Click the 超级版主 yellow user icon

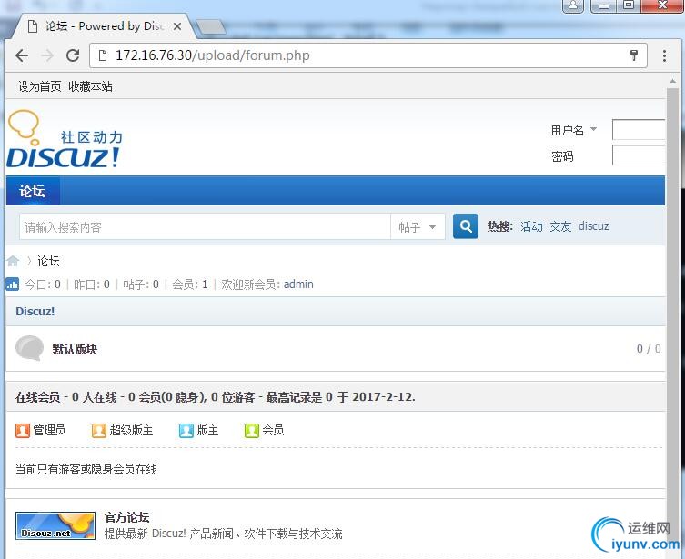tap(99, 430)
